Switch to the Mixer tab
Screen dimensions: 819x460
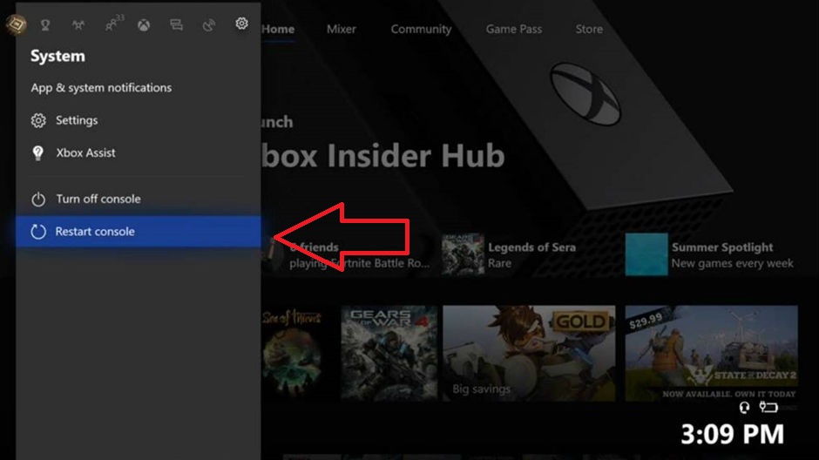(342, 30)
